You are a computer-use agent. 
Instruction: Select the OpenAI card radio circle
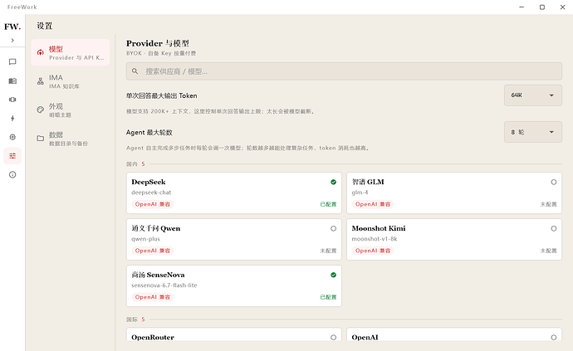pyautogui.click(x=554, y=337)
